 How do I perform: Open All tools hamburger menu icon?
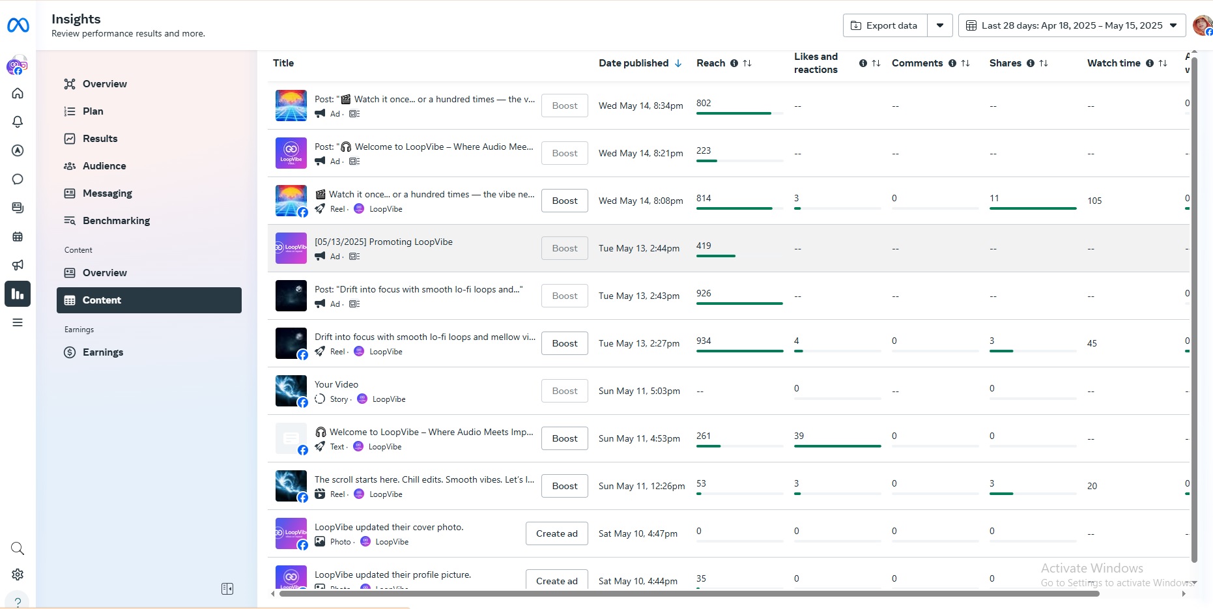tap(18, 322)
